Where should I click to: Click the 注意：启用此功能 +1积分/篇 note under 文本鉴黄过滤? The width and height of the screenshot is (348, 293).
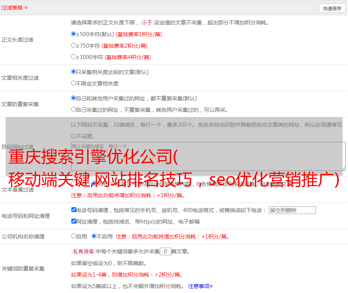128,195
